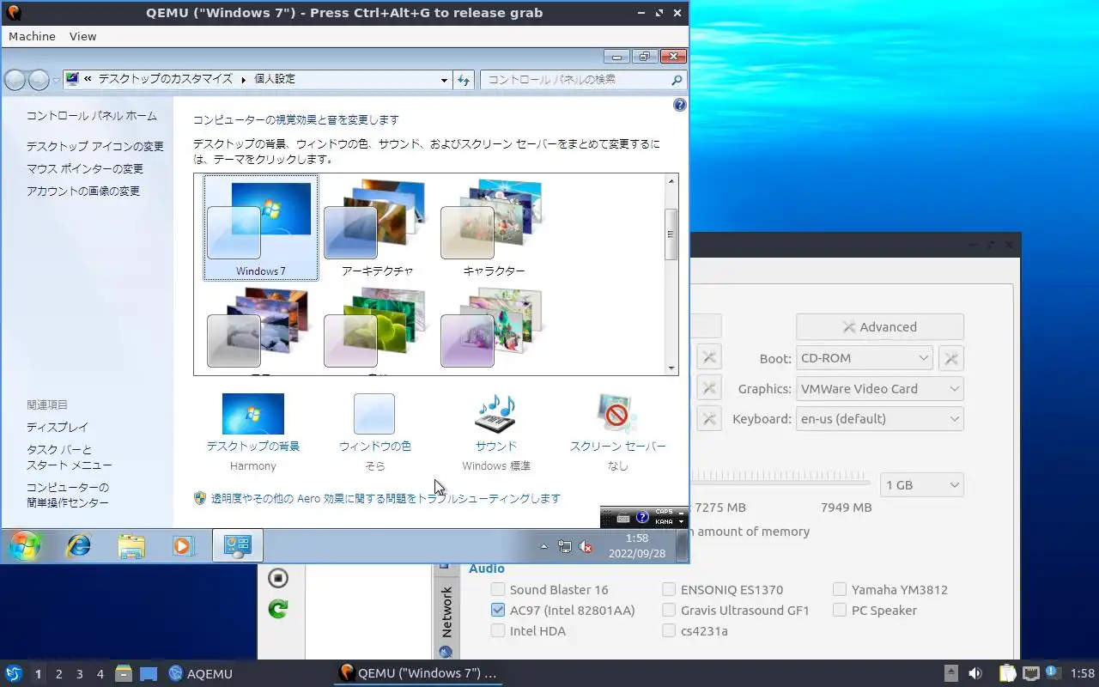
Task: Expand the breadcrumb arrow after デスクトップのカスタマイズ
Action: [243, 79]
